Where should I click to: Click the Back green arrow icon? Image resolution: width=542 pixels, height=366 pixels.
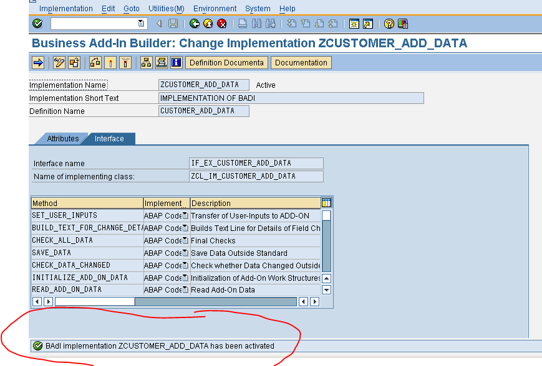[x=193, y=24]
